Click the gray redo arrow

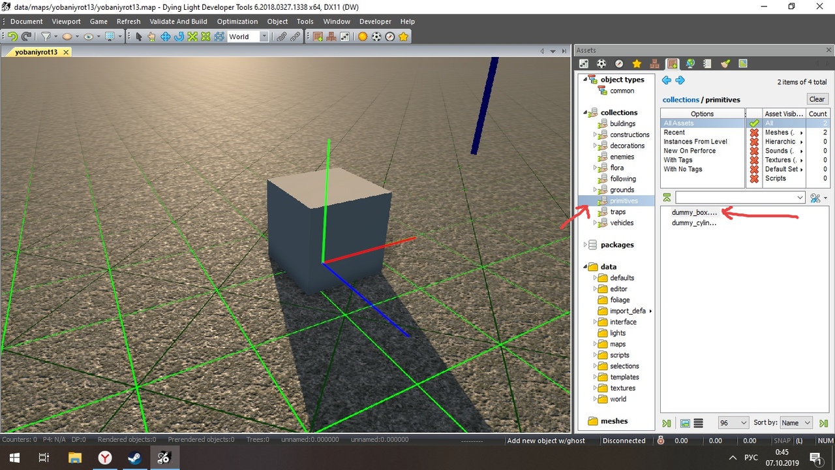[26, 37]
